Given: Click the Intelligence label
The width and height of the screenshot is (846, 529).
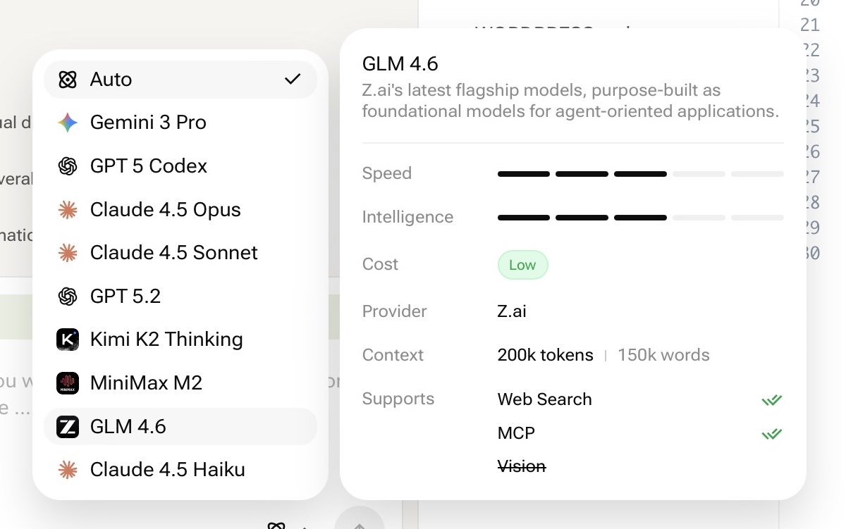Looking at the screenshot, I should pyautogui.click(x=407, y=217).
